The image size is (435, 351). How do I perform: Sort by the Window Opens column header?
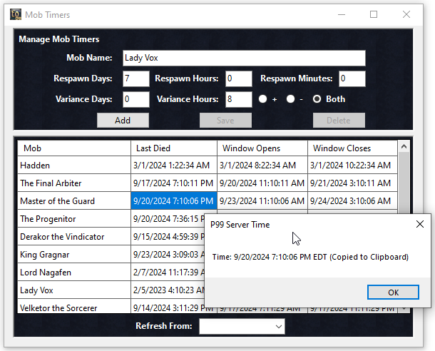point(262,148)
